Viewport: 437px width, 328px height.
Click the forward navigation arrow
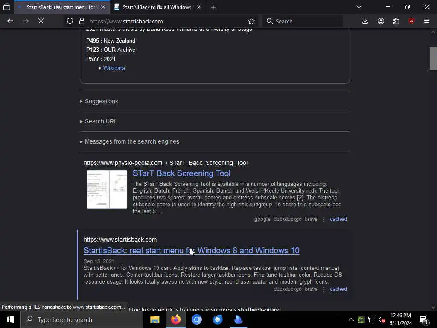pyautogui.click(x=26, y=21)
